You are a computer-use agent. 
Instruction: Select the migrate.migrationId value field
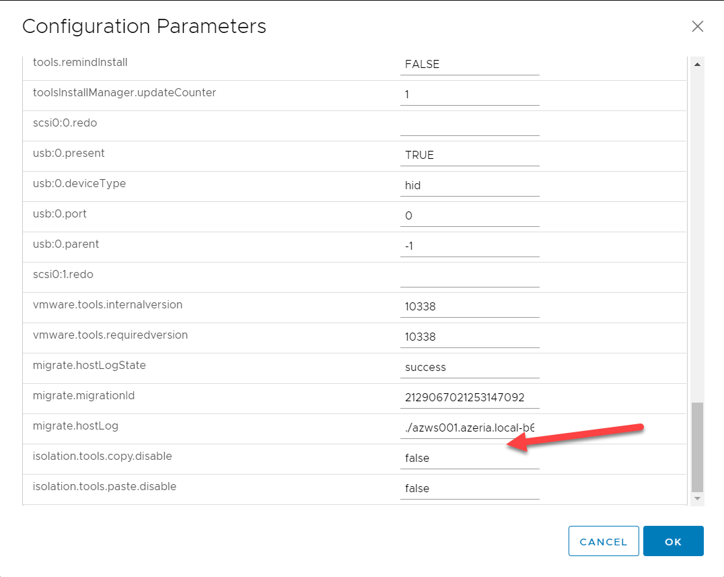coord(470,397)
